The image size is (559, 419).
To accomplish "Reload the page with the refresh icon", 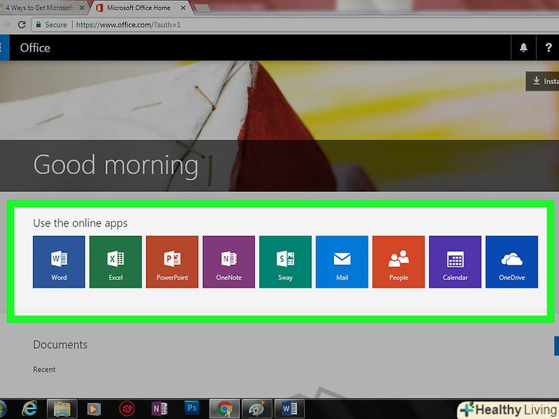I will click(x=21, y=25).
